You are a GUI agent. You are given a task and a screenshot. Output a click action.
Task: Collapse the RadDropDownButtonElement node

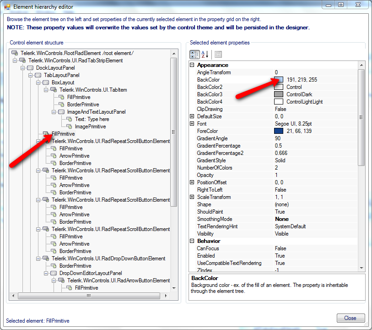pos(38,258)
